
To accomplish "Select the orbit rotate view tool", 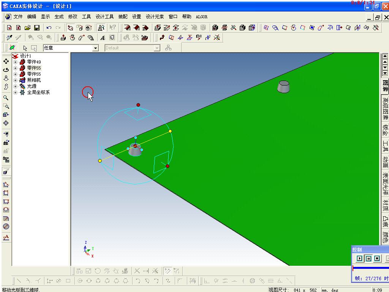I will tap(6, 70).
